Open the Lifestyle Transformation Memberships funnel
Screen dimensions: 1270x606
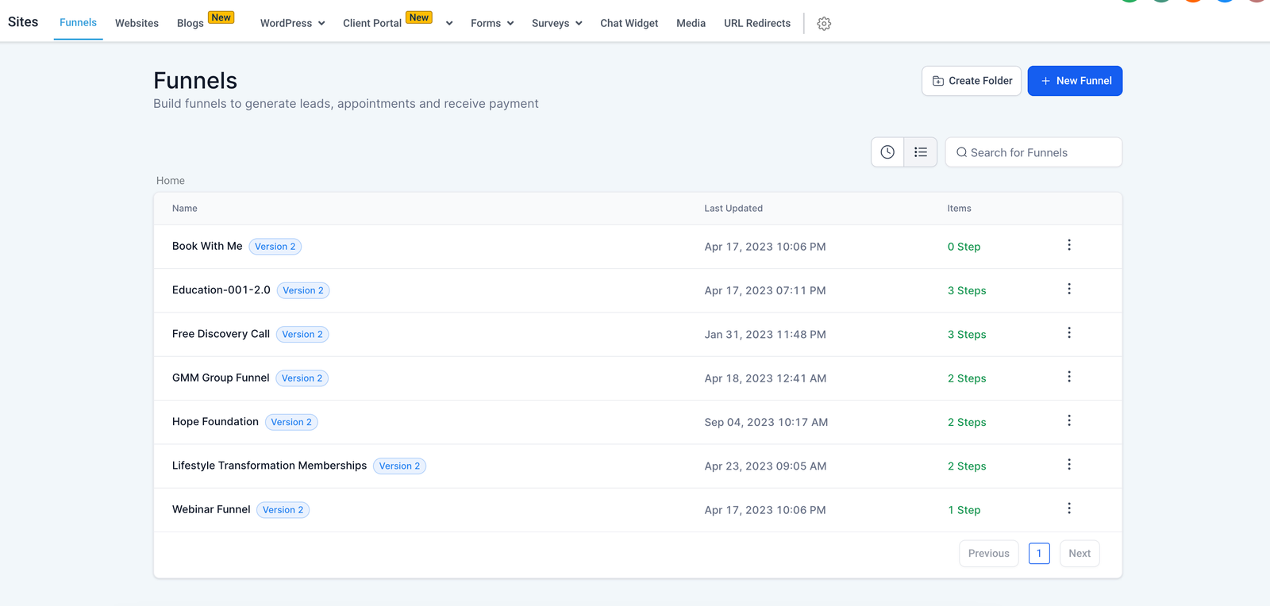(x=269, y=466)
